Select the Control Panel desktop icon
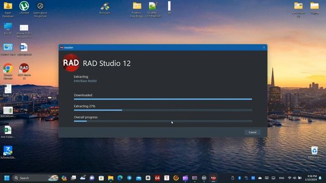 [x=8, y=49]
